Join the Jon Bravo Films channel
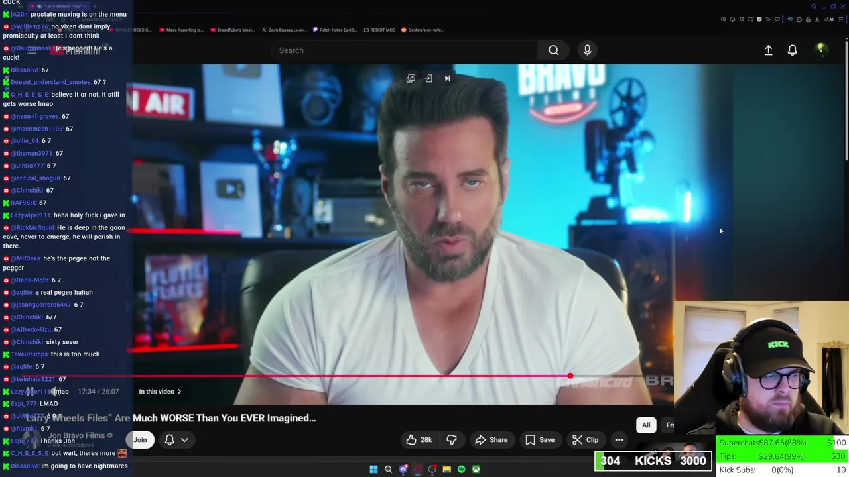Screen dimensions: 849x477 pos(140,440)
